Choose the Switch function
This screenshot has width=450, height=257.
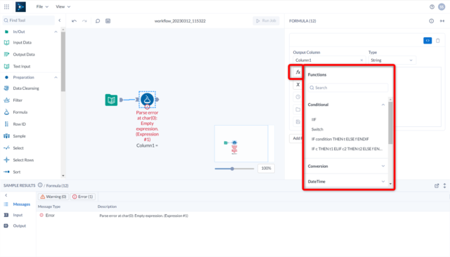pos(317,129)
